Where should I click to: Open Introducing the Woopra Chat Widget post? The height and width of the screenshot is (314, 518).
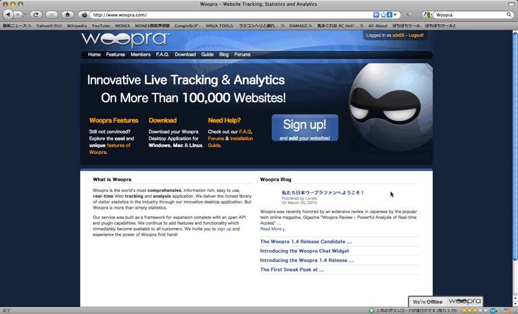point(304,251)
